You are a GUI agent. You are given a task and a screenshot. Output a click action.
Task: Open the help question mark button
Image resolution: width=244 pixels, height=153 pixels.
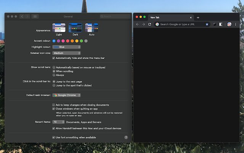click(126, 137)
